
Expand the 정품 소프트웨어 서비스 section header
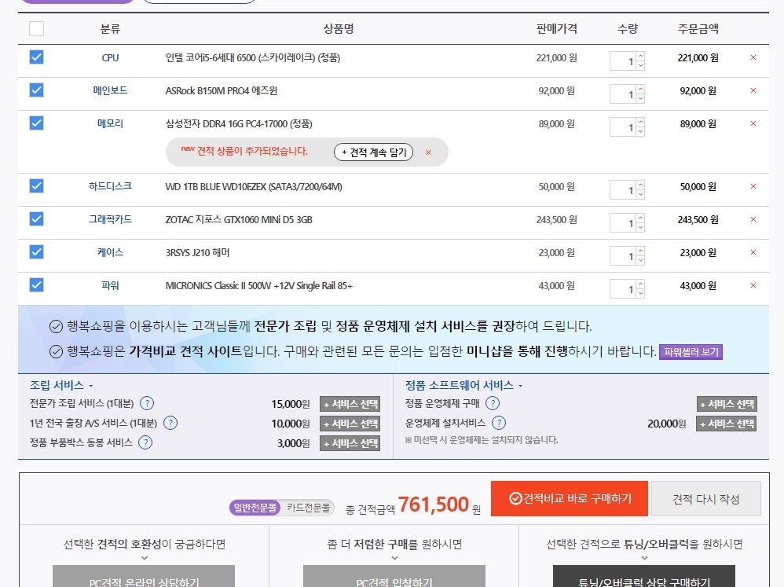click(463, 386)
